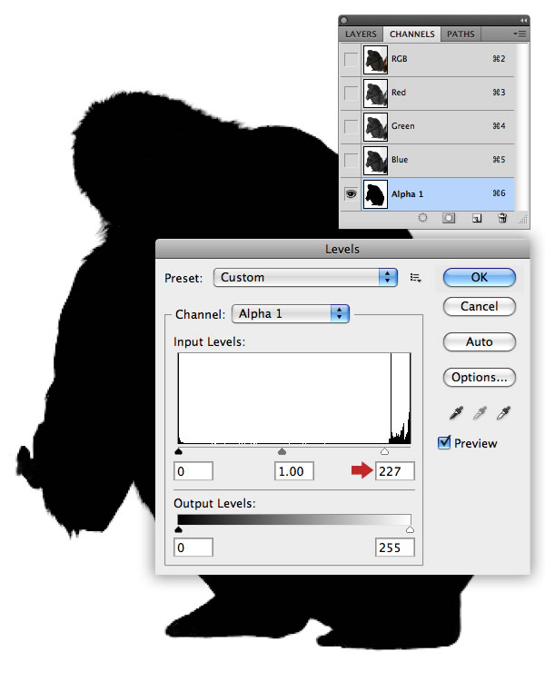Show the RGB channel visibility
The height and width of the screenshot is (681, 545).
[x=351, y=59]
